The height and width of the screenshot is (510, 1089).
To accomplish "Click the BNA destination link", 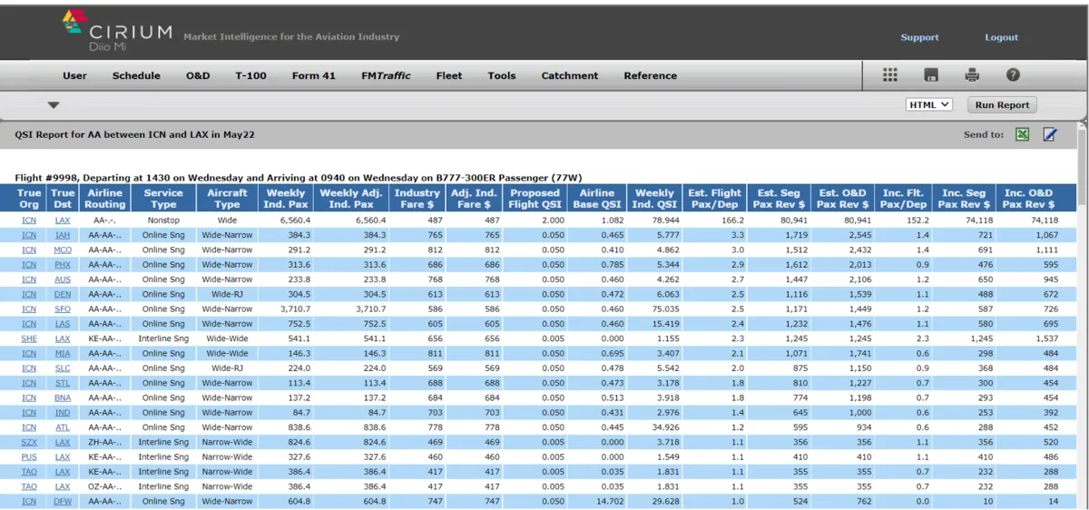I will pos(63,397).
